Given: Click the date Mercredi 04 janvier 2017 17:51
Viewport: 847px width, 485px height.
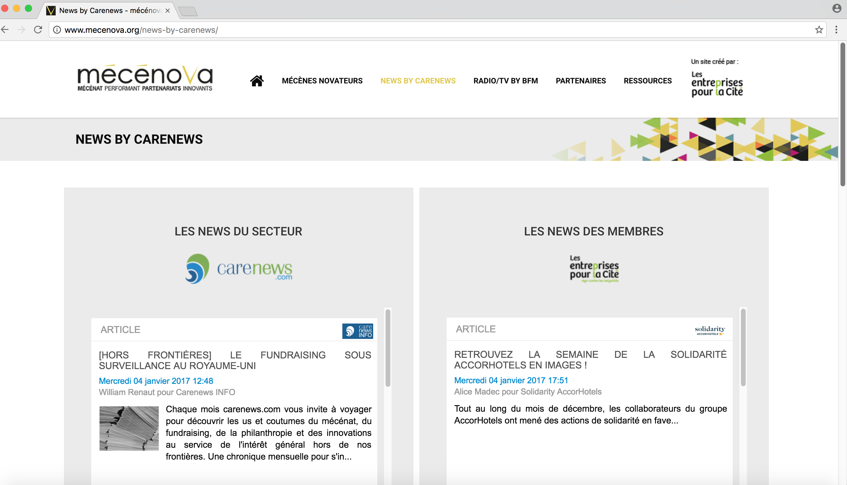Looking at the screenshot, I should pos(511,380).
